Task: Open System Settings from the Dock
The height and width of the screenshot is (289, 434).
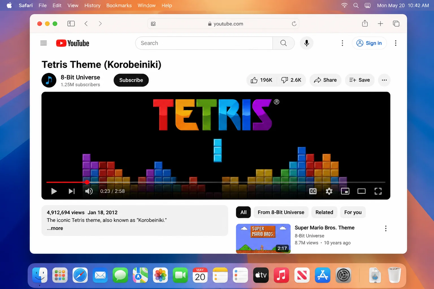Action: point(344,275)
